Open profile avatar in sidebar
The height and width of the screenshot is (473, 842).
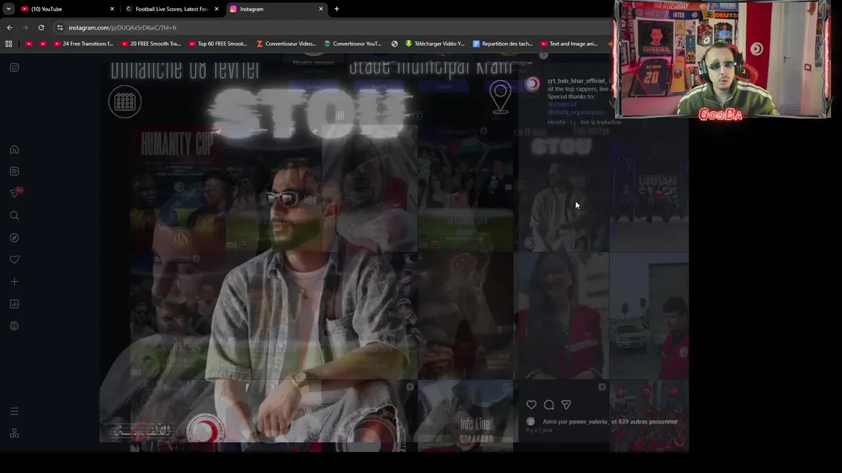click(x=14, y=326)
